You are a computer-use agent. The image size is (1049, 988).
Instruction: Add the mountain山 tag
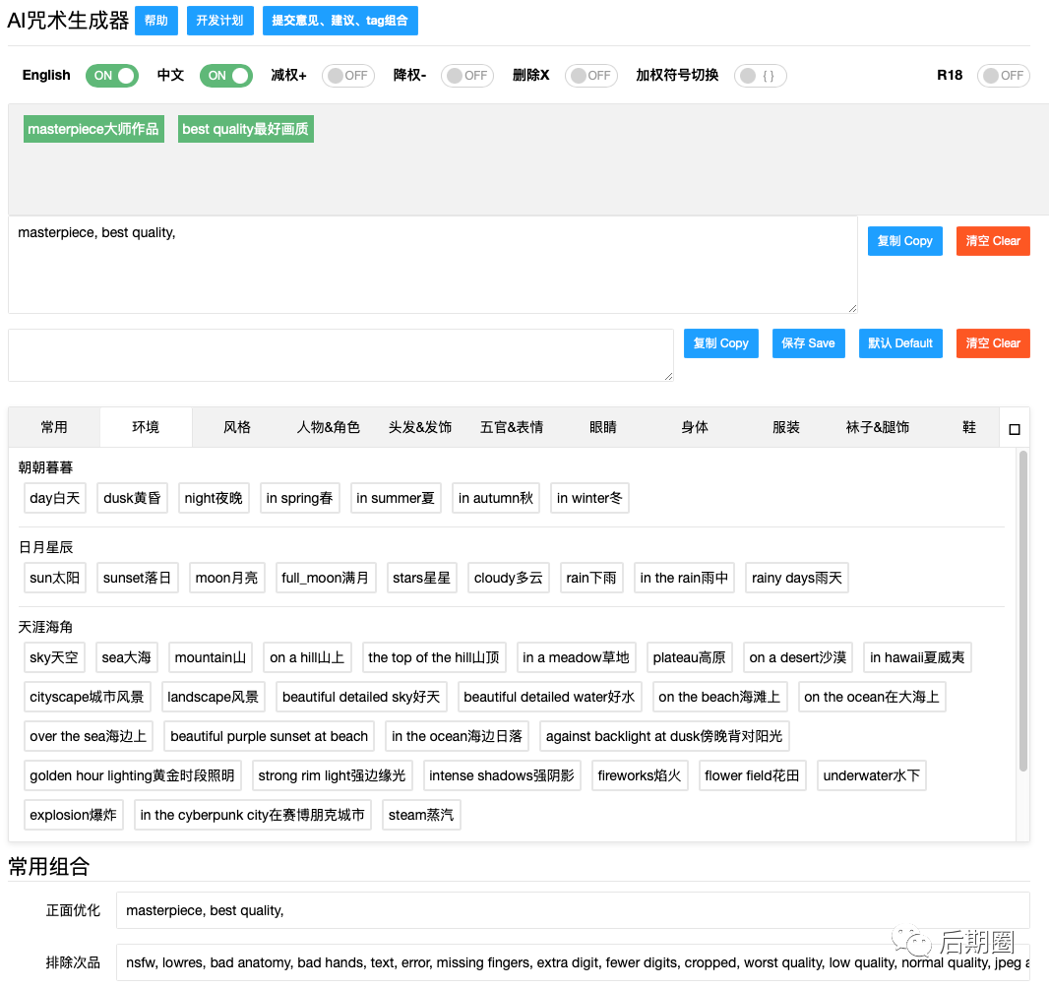coord(211,657)
